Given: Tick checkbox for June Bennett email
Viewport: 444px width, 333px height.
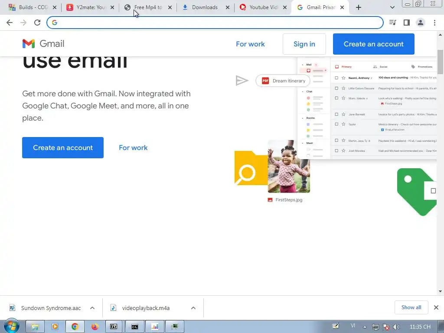Looking at the screenshot, I should 336,114.
